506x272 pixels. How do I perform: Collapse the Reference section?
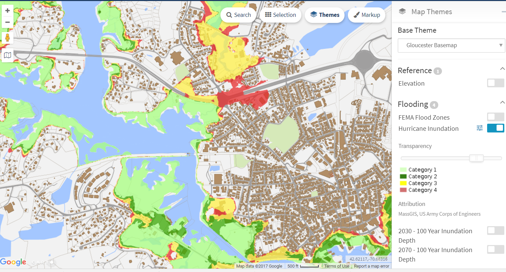pyautogui.click(x=502, y=69)
